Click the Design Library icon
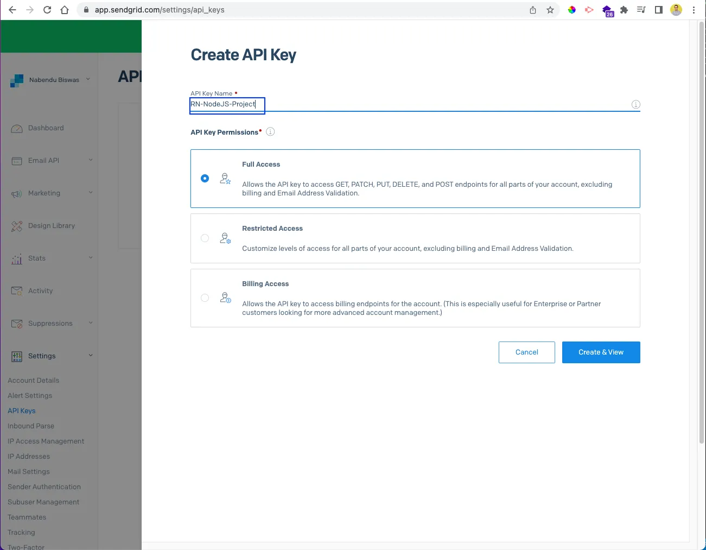Screen dimensions: 706x550 (17, 226)
